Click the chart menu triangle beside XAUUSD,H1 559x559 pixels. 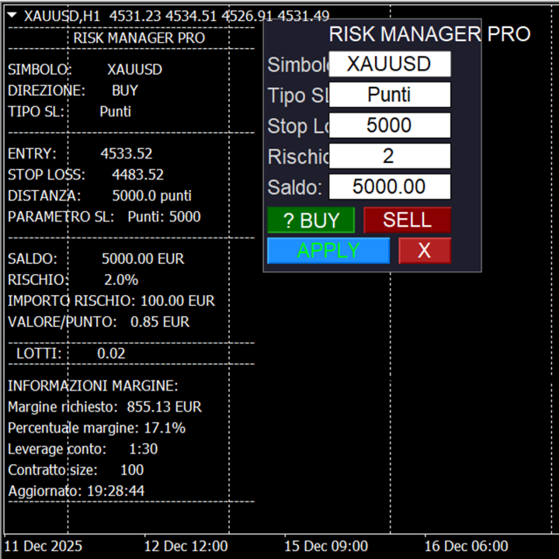click(x=12, y=15)
